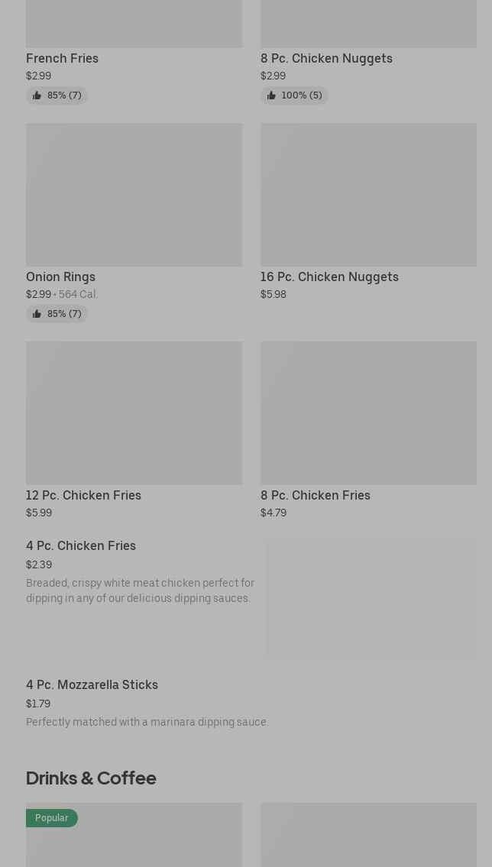Click the 85% (7) rating for Onion Rings
This screenshot has width=492, height=867.
[x=64, y=314]
